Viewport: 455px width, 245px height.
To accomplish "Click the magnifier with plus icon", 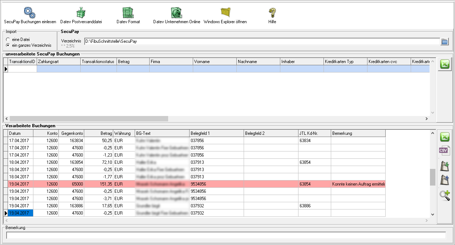I will [x=444, y=195].
